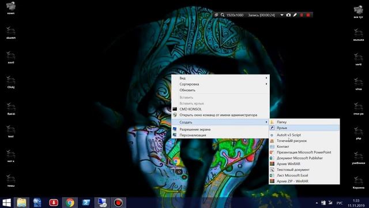
Task: Open computer network taskbar icon
Action: [102, 203]
